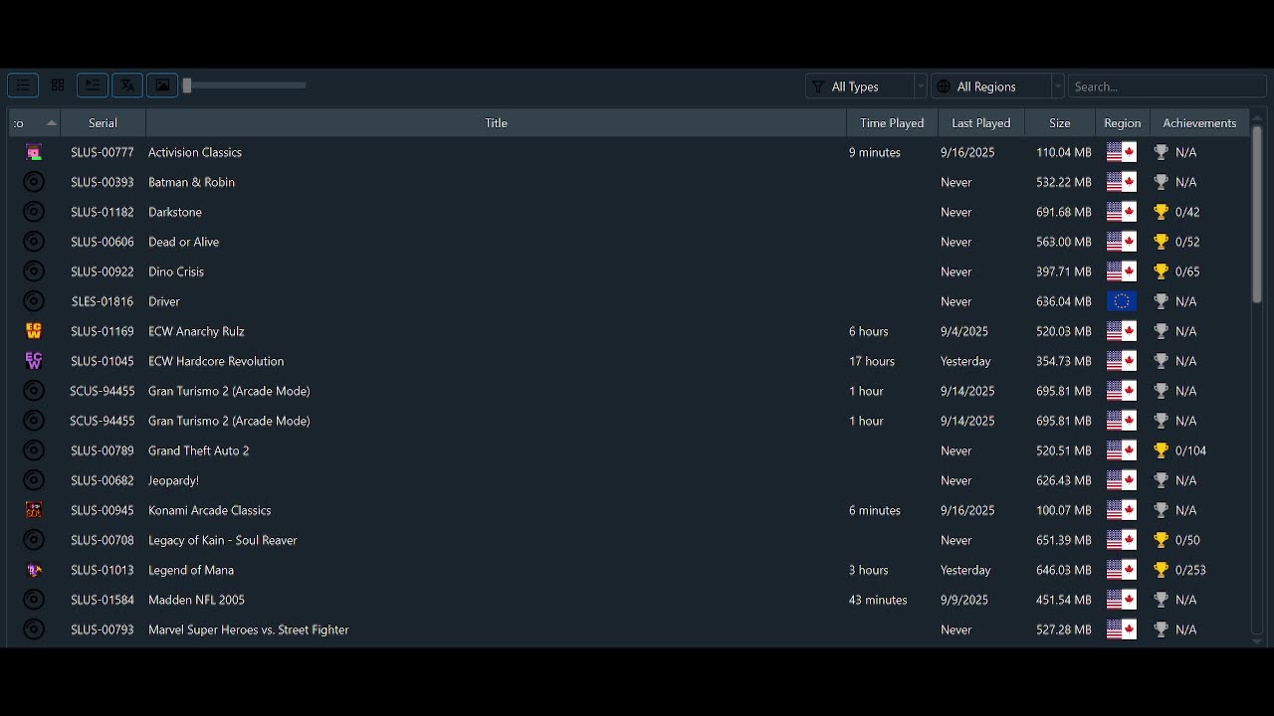This screenshot has height=716, width=1274.
Task: Select Legacy of Kain - Soul Reaver
Action: click(223, 540)
